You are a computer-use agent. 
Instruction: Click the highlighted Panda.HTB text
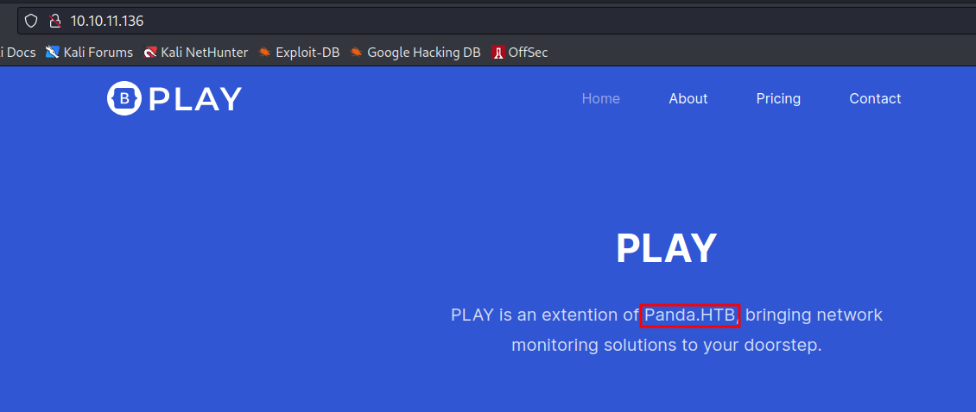coord(689,315)
